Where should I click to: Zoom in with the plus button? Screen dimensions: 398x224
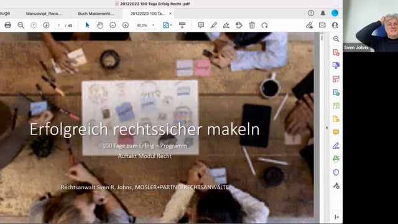click(126, 25)
